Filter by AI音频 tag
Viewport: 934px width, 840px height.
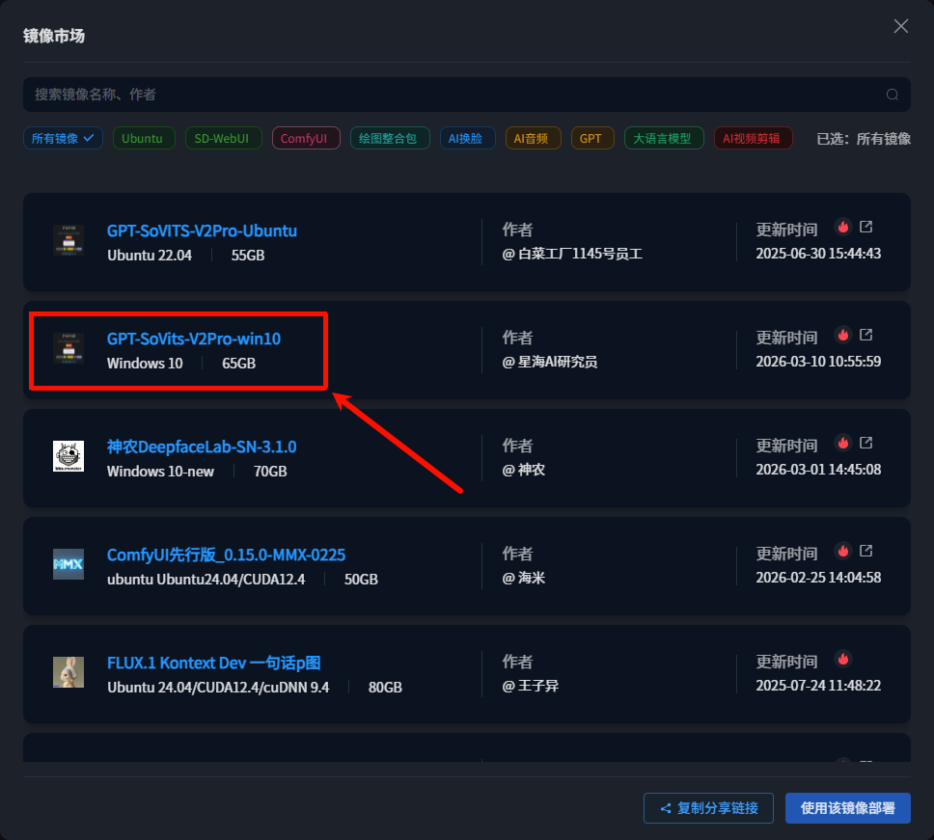click(x=534, y=138)
